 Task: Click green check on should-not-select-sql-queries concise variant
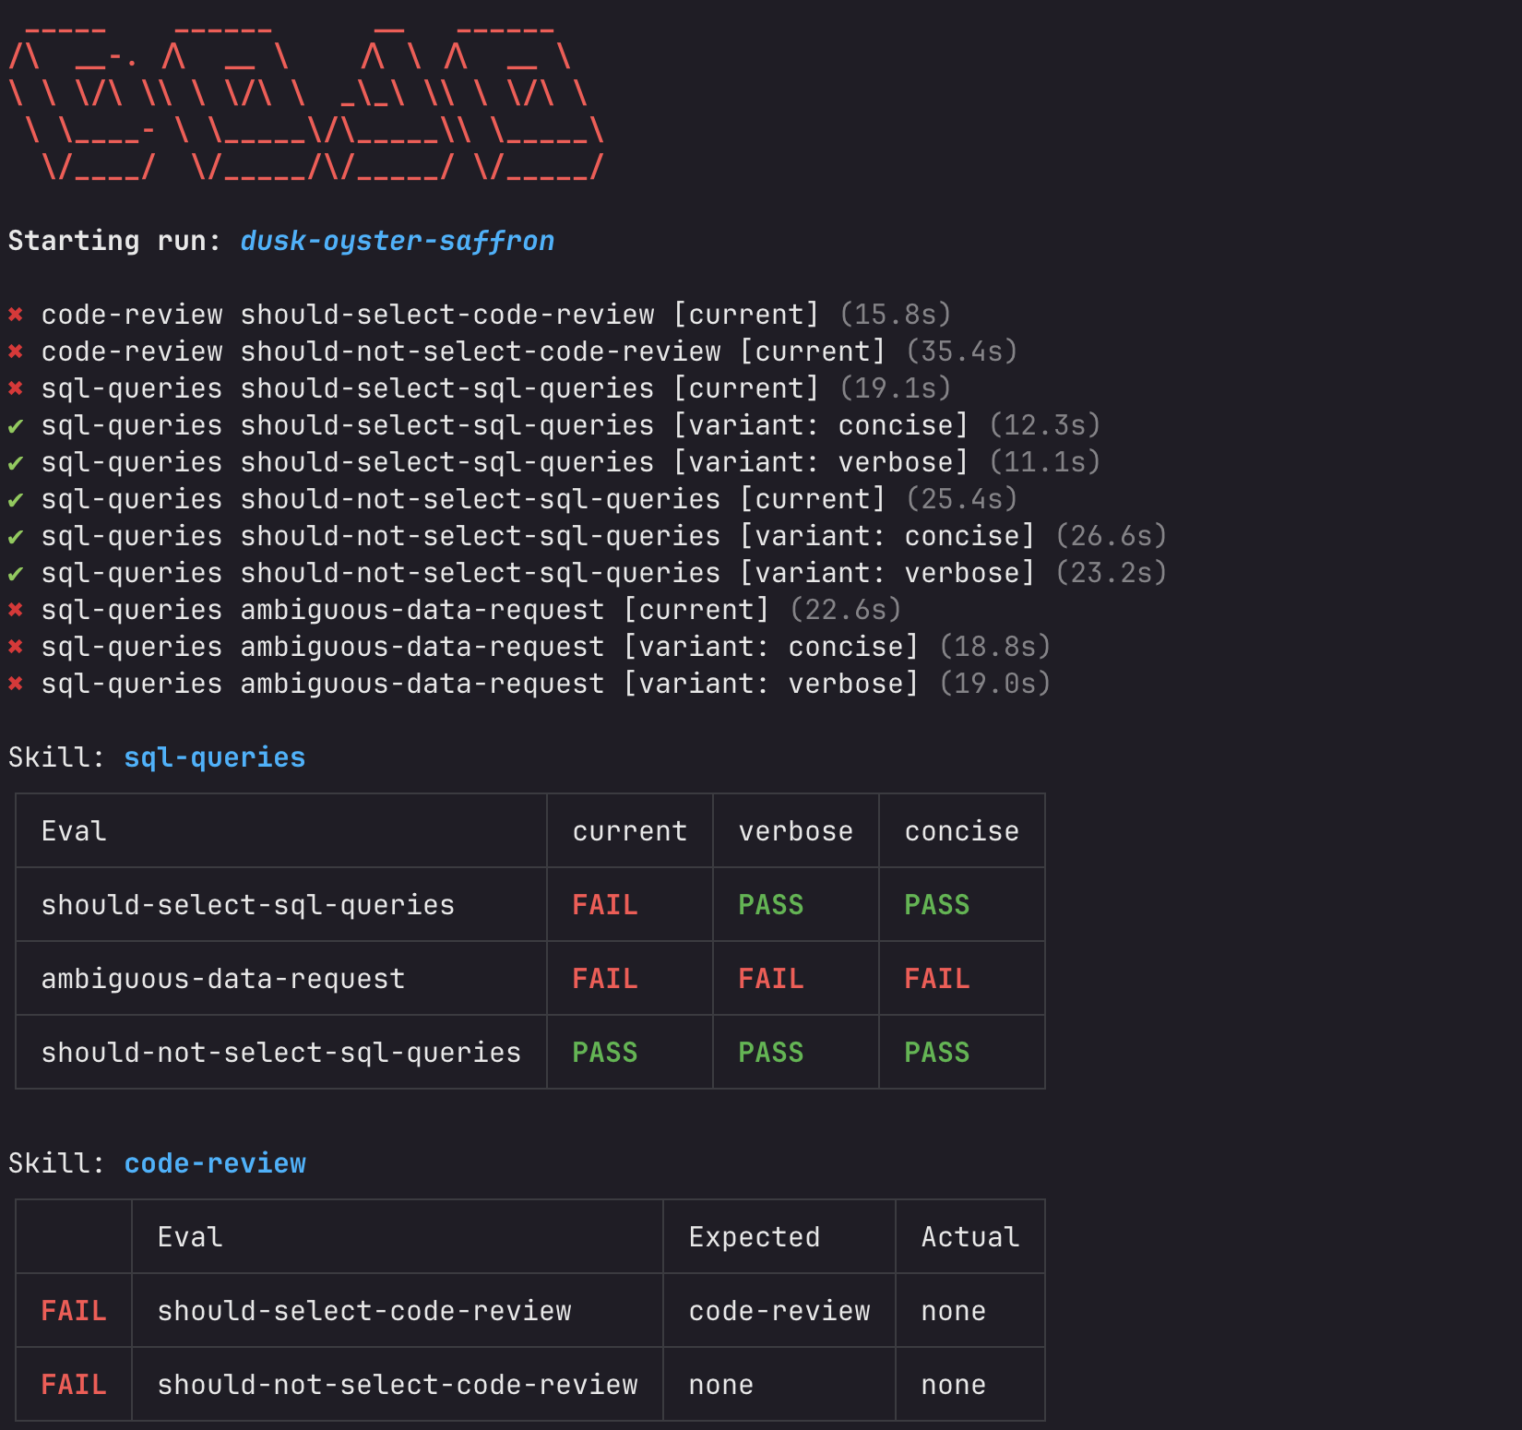(17, 535)
